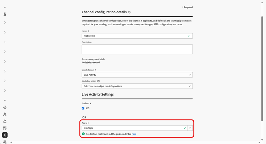This screenshot has width=266, height=144.
Task: Click the vertical scrollbar down arrow
Action: click(x=262, y=140)
